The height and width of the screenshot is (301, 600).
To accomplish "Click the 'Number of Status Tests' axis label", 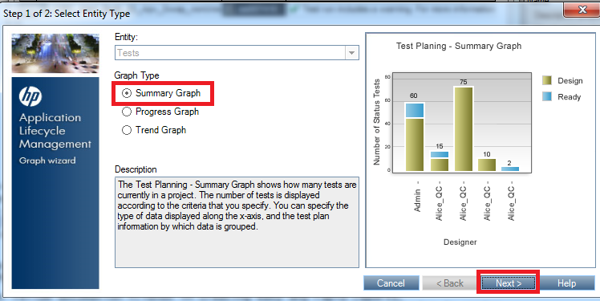I will 376,122.
